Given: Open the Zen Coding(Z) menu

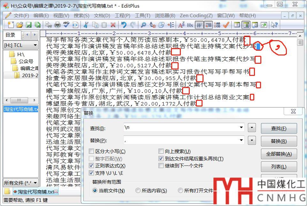Looking at the screenshot, I should coord(196,15).
